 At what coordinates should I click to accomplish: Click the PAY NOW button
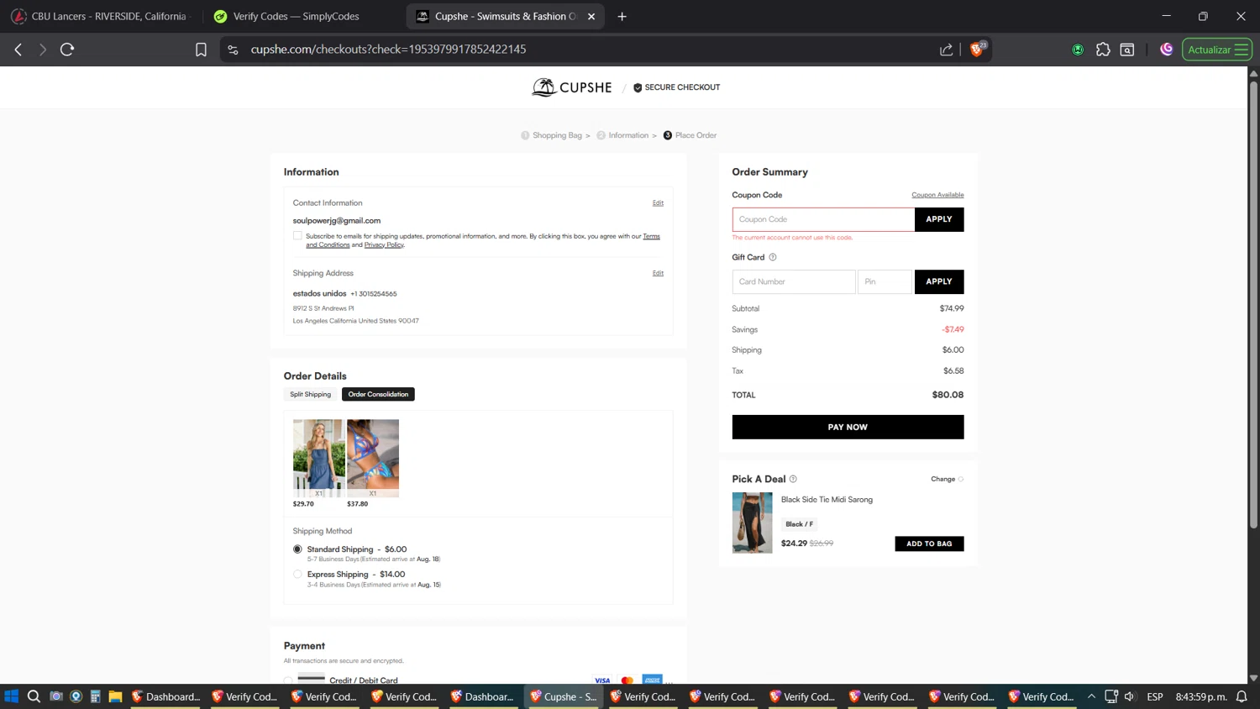pos(848,427)
